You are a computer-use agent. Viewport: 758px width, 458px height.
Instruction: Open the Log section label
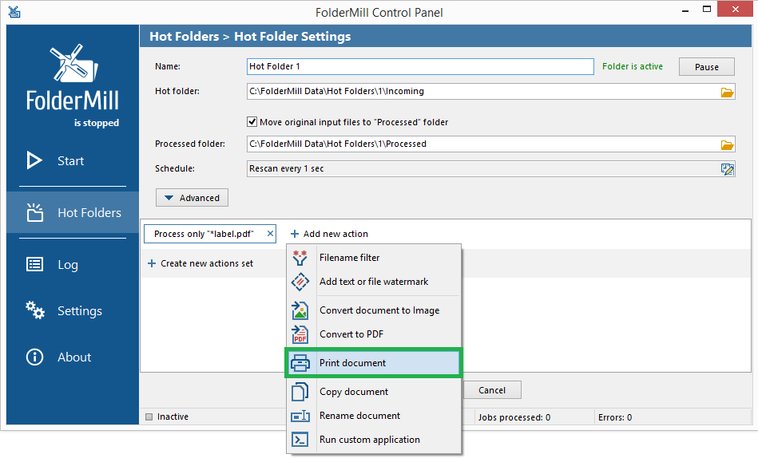point(68,265)
